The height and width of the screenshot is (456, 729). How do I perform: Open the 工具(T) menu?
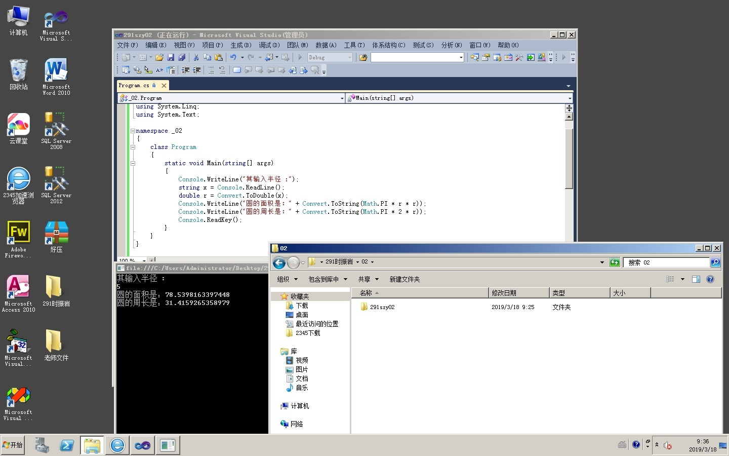[354, 45]
